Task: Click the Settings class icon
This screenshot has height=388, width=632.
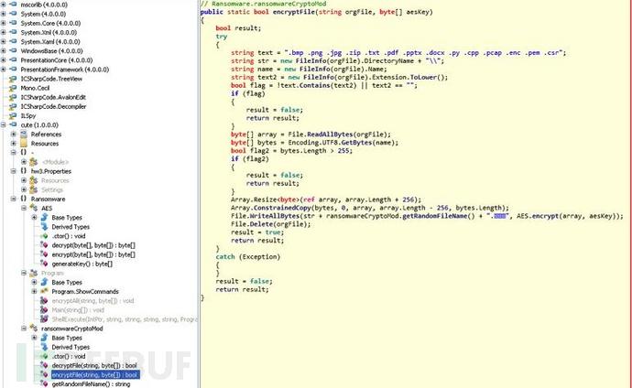Action: coord(34,189)
